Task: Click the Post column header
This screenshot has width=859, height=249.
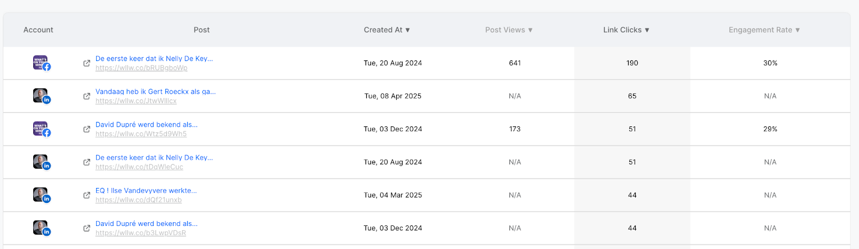Action: point(202,30)
